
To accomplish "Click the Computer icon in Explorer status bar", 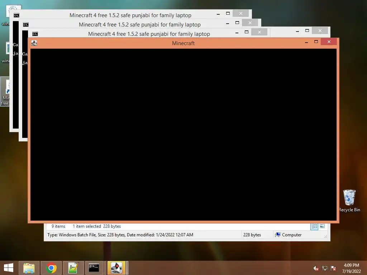I will click(x=278, y=235).
